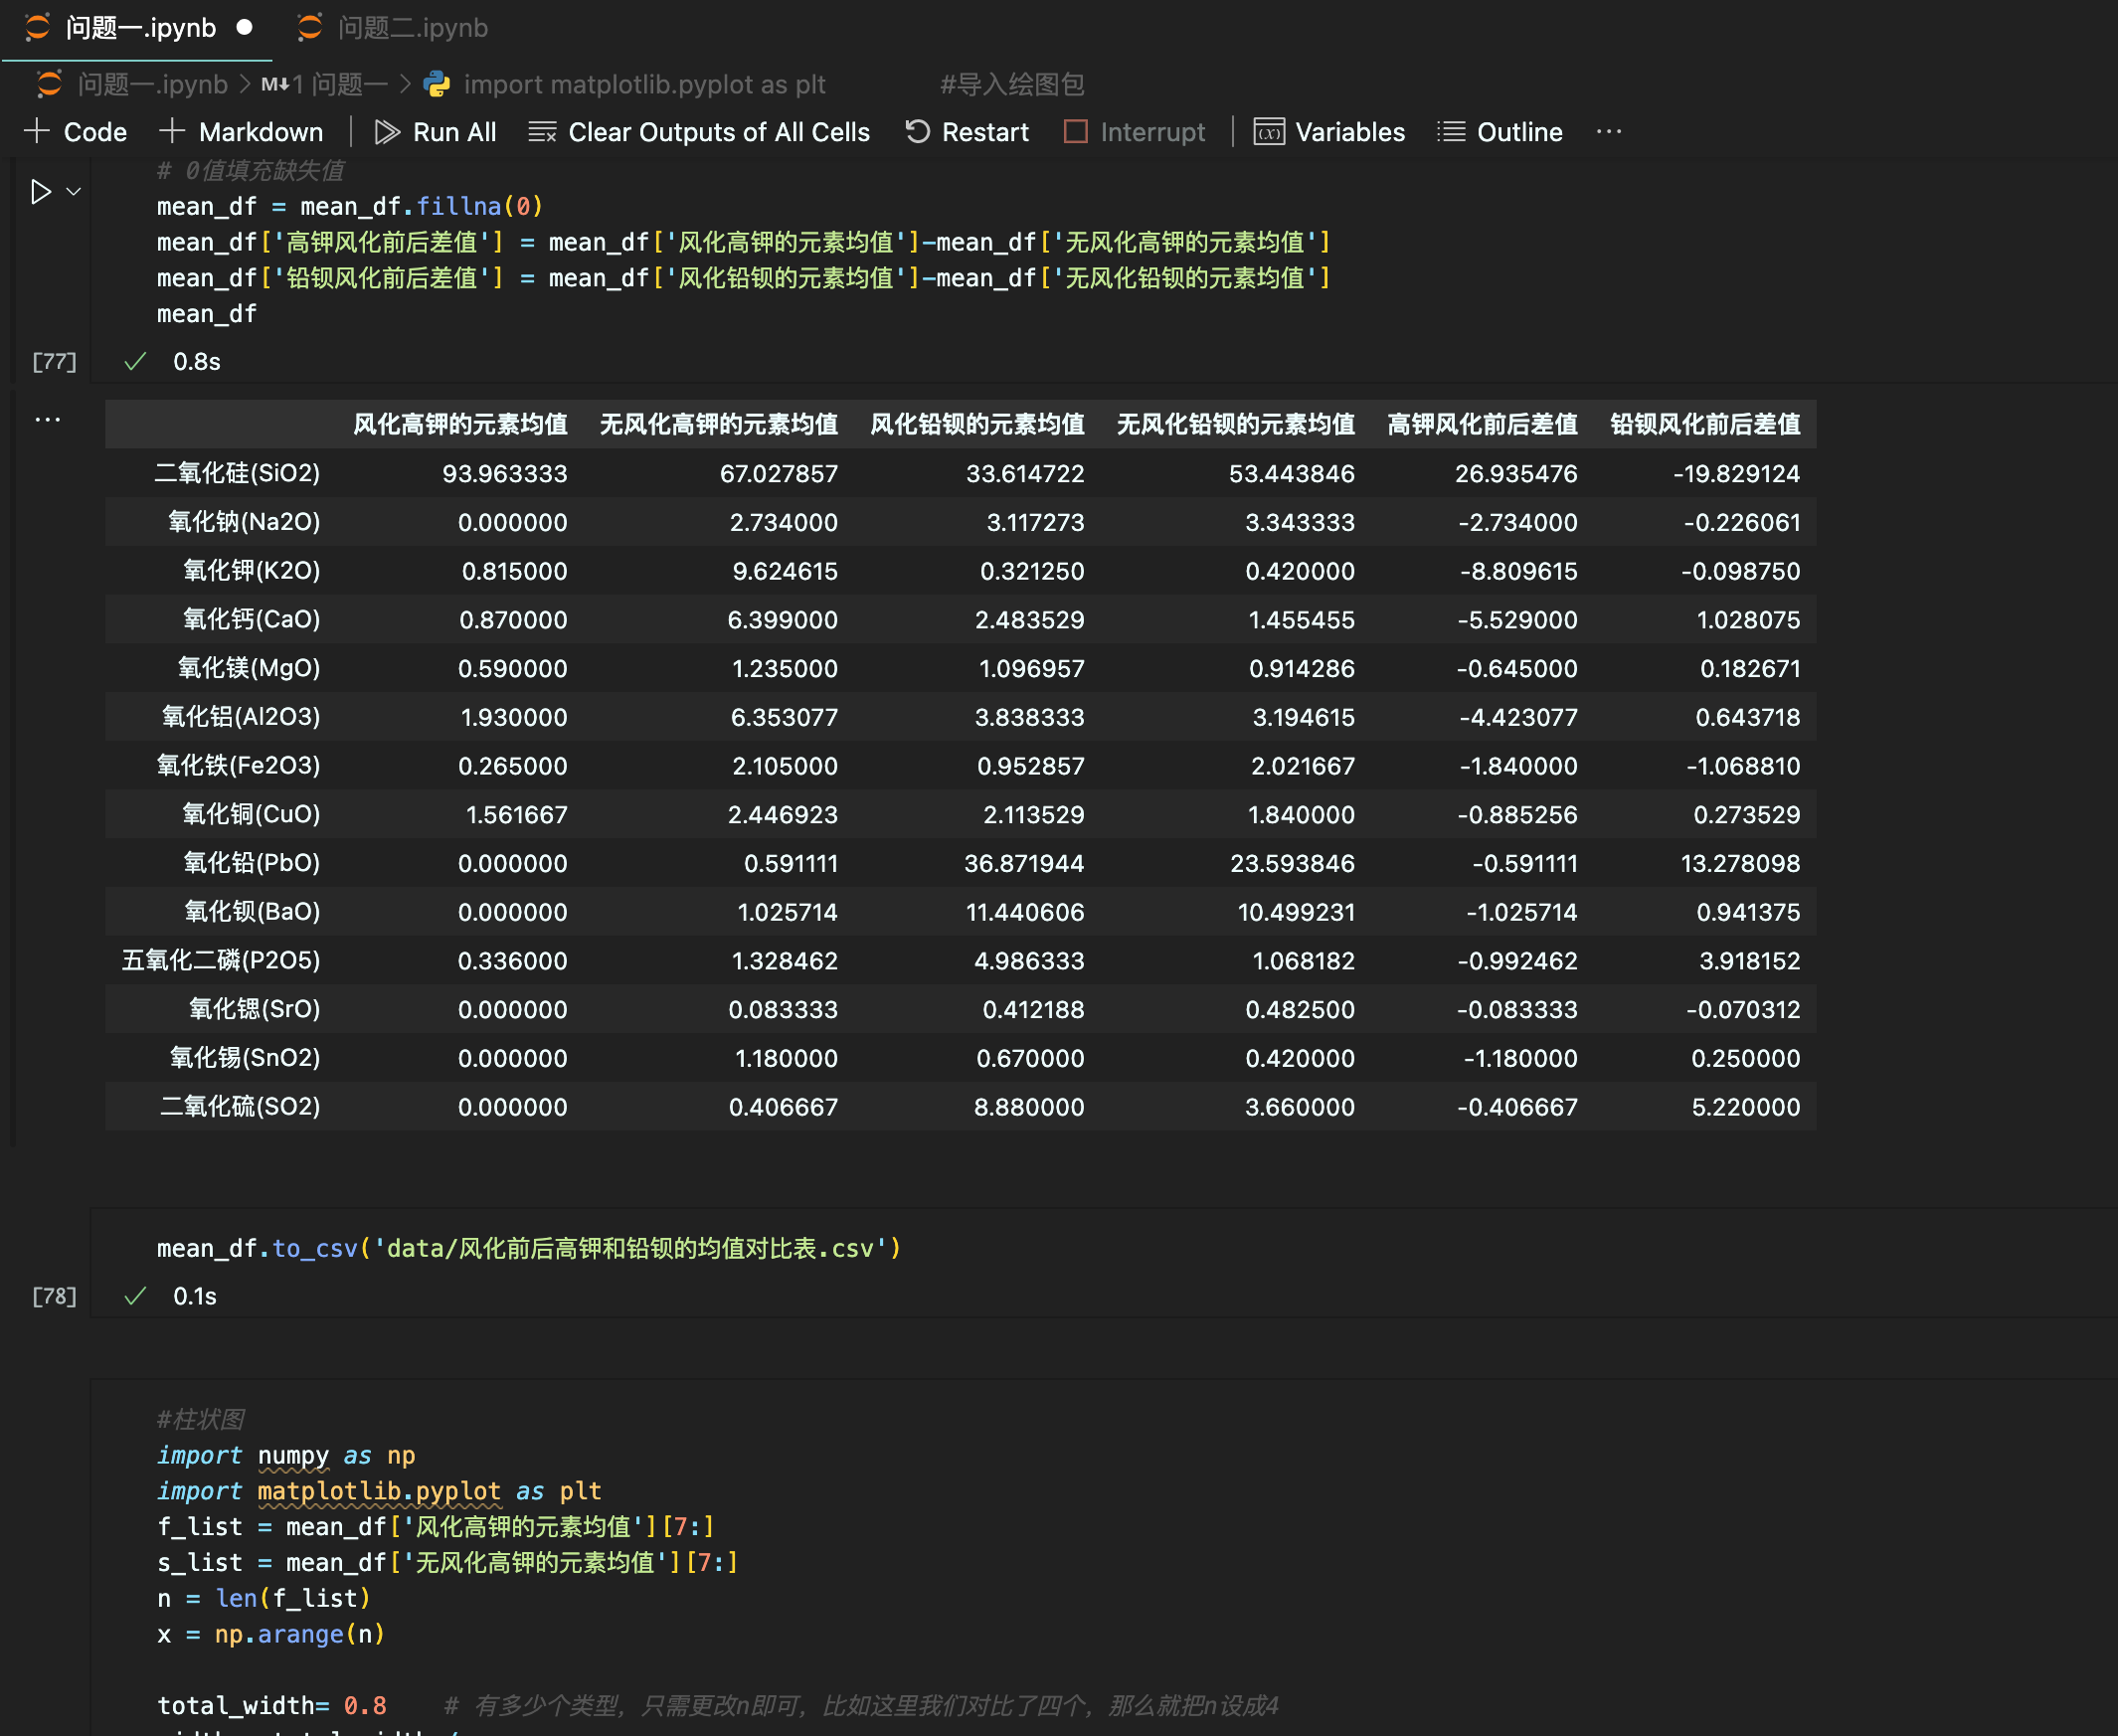
Task: Restart the notebook kernel
Action: click(967, 132)
